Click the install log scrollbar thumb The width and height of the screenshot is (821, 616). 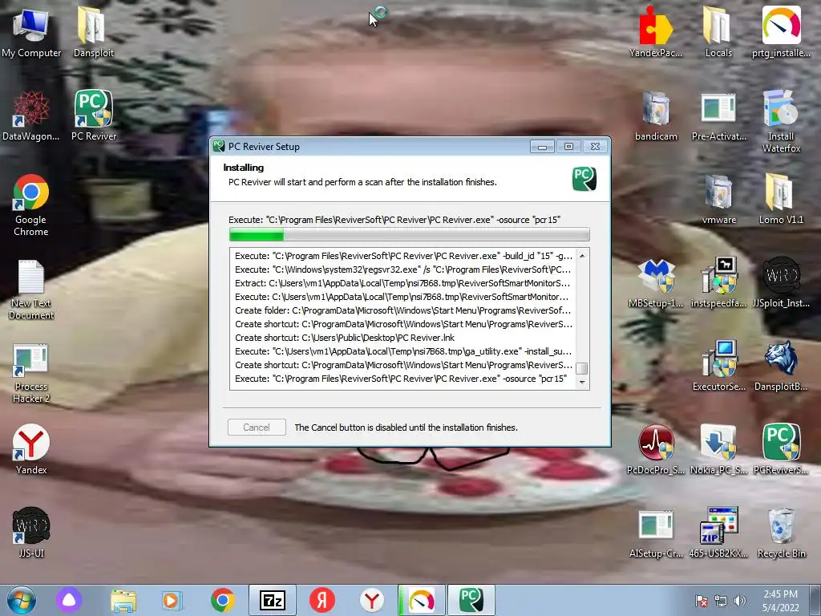(582, 368)
